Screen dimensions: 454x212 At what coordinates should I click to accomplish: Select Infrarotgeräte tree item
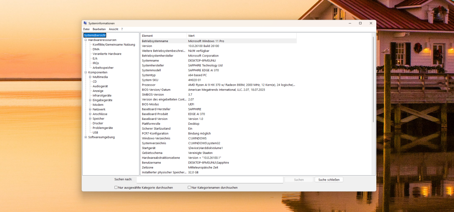click(102, 96)
